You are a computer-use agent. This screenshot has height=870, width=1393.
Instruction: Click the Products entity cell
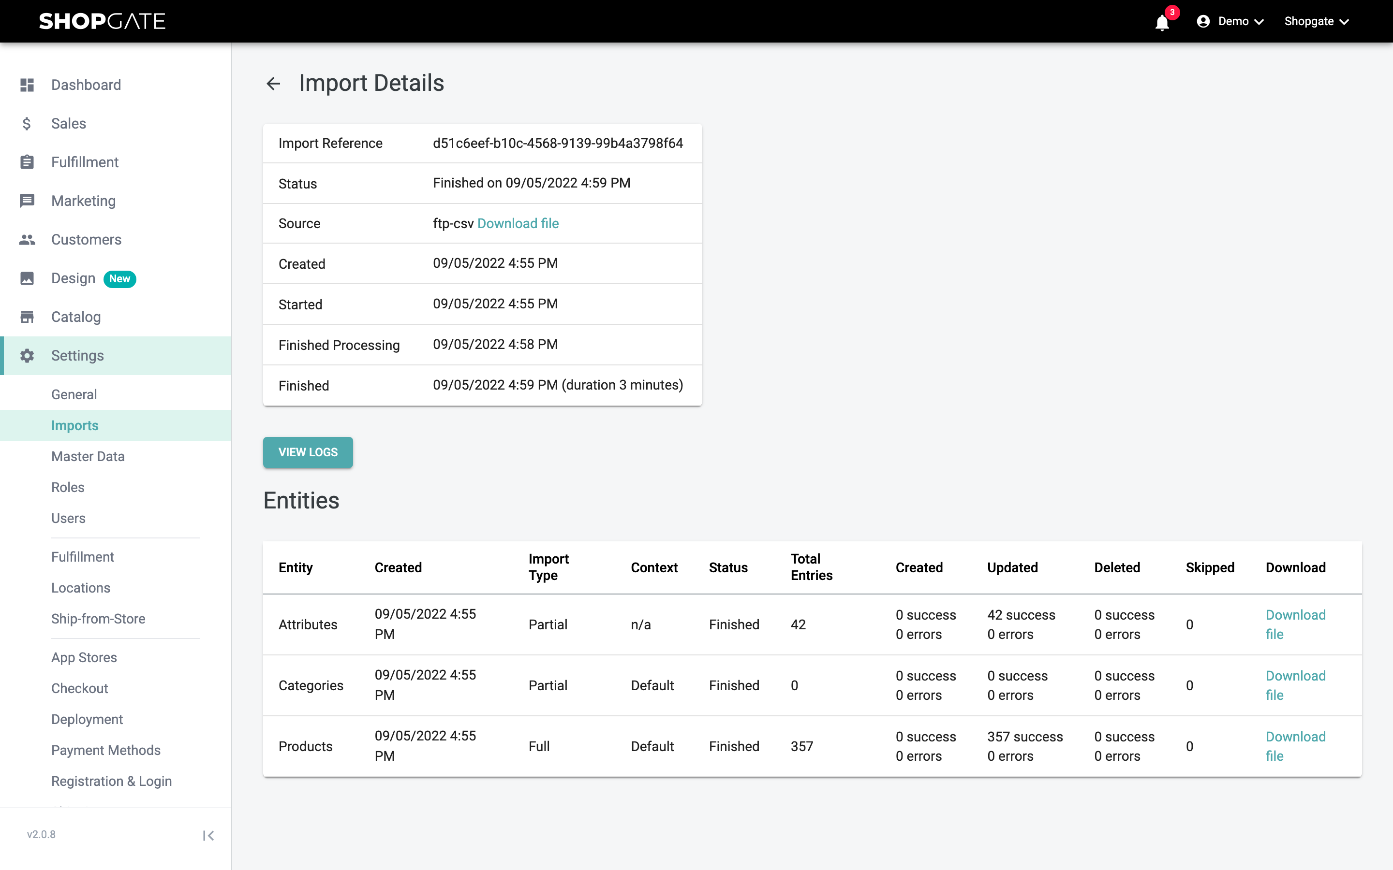tap(306, 747)
